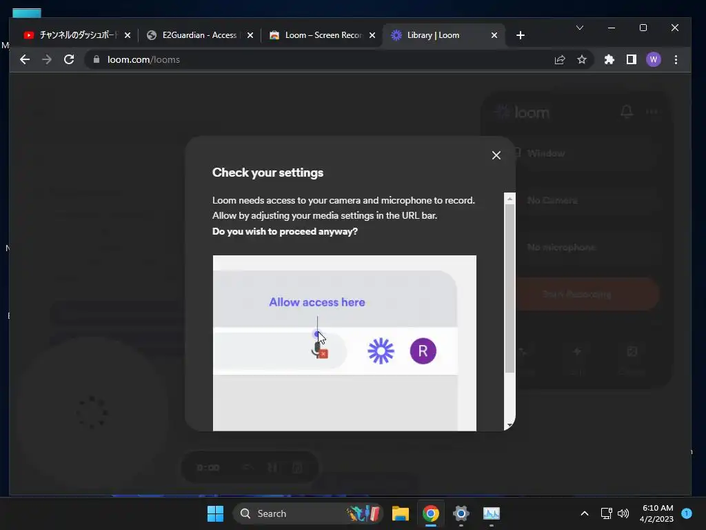The height and width of the screenshot is (530, 706).
Task: Open the W profile avatar menu
Action: (654, 59)
